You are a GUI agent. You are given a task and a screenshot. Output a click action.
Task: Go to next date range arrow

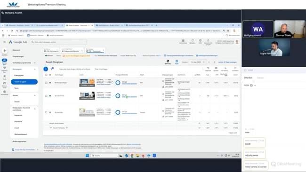point(214,62)
